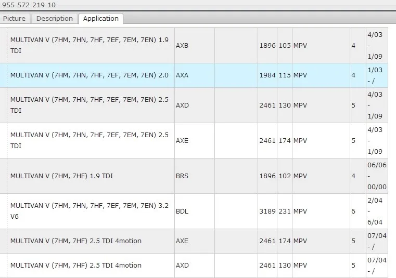Switch to the Picture tab
Image resolution: width=396 pixels, height=278 pixels.
tap(15, 19)
